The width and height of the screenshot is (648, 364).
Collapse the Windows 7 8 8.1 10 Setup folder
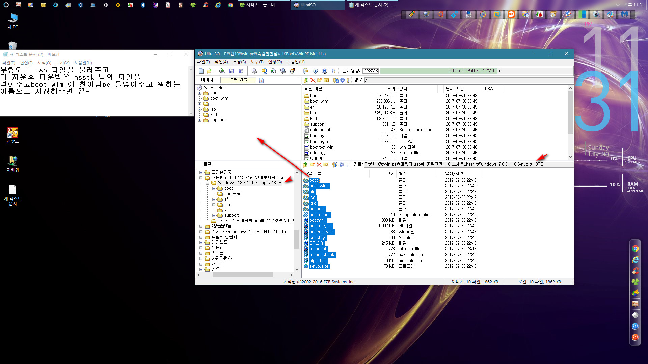point(208,183)
